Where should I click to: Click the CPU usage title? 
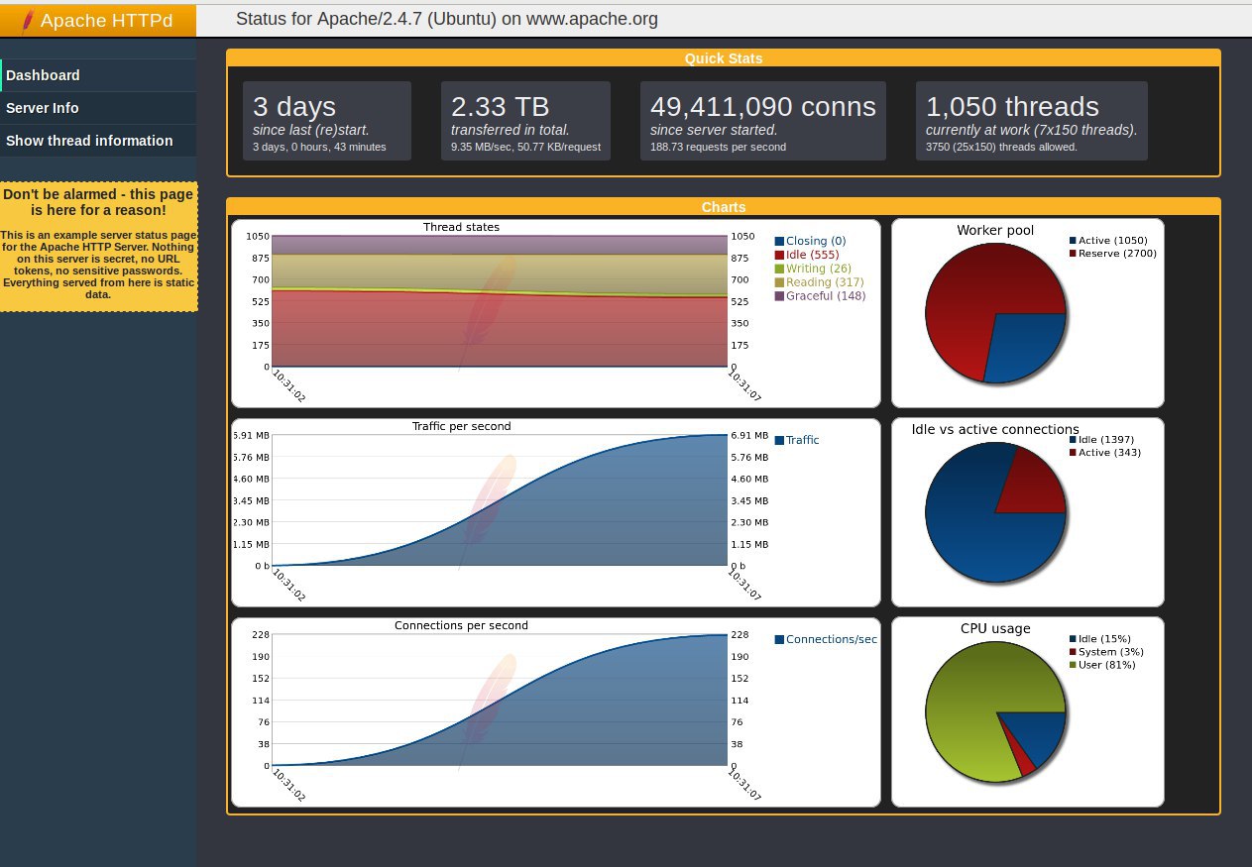tap(995, 628)
